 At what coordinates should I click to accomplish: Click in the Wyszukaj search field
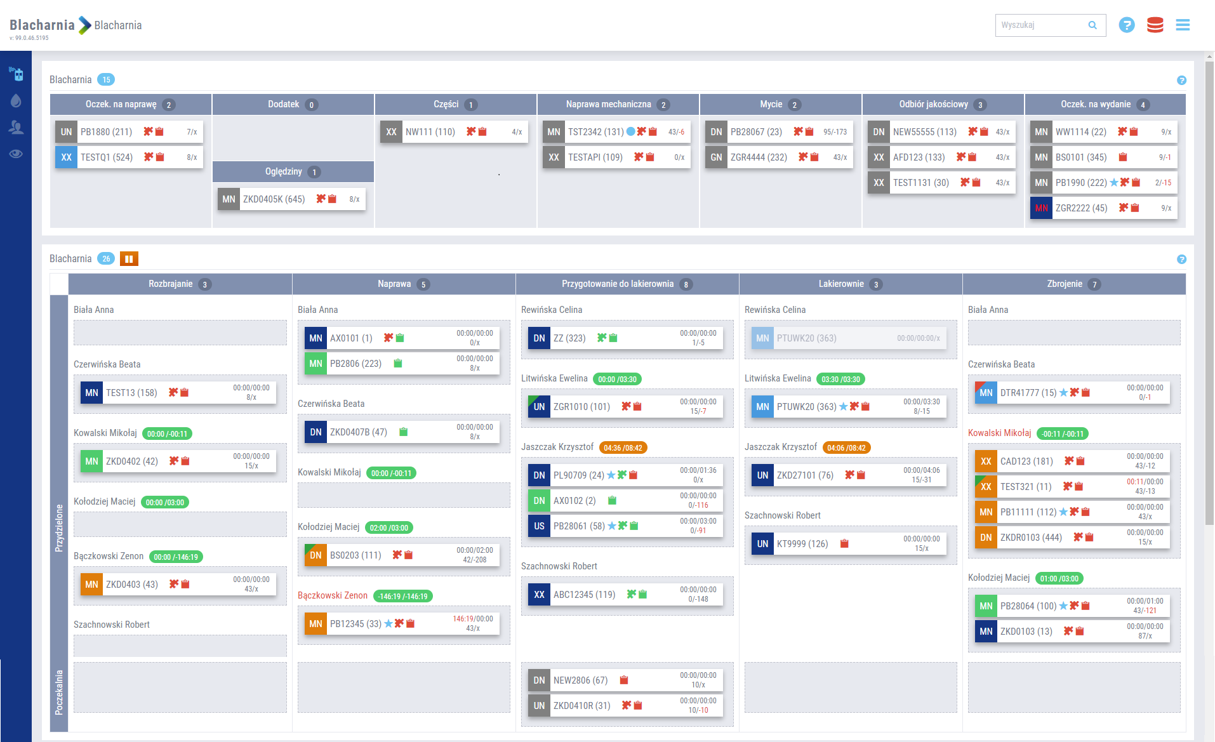[1041, 25]
